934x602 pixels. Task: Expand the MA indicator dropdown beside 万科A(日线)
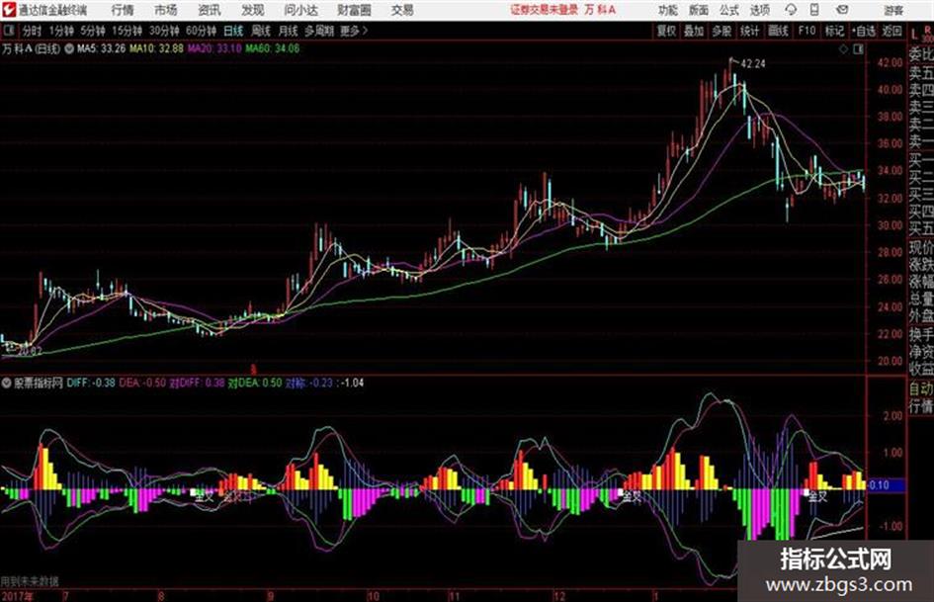tap(69, 48)
